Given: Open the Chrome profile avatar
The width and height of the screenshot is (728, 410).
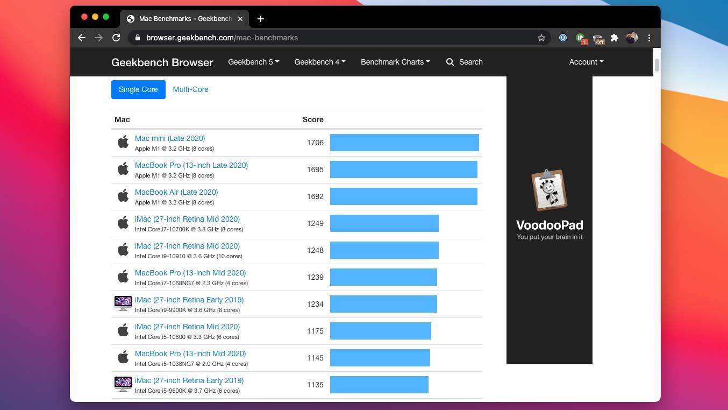Looking at the screenshot, I should [632, 38].
